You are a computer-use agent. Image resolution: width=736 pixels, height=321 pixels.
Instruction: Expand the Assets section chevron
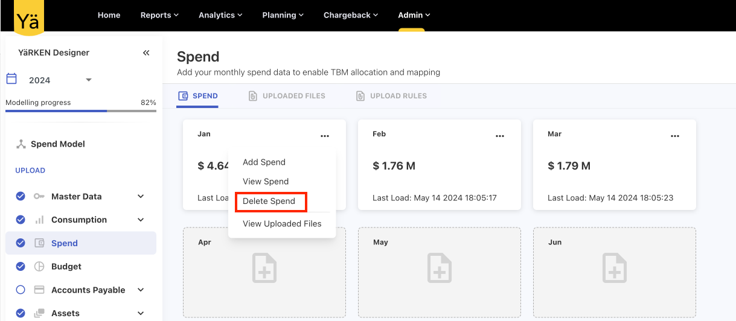point(141,313)
